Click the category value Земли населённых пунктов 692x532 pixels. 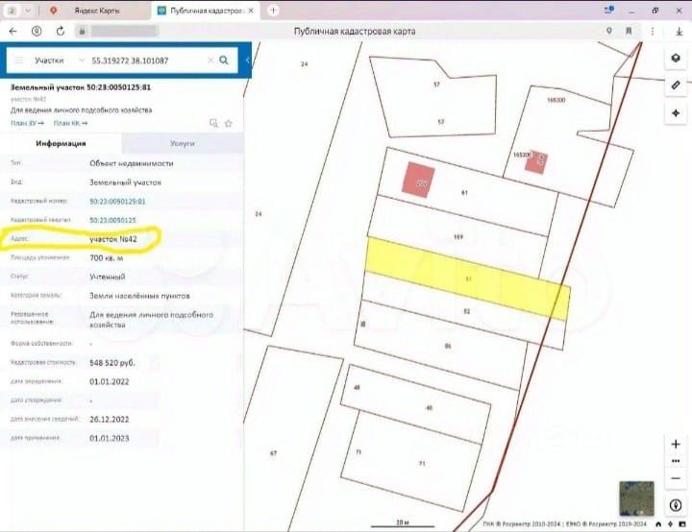click(x=139, y=296)
